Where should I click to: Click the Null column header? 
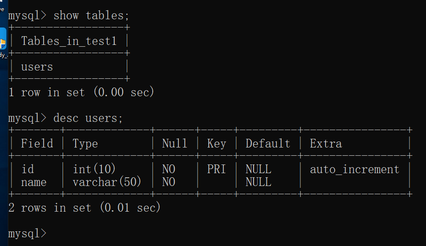[174, 143]
